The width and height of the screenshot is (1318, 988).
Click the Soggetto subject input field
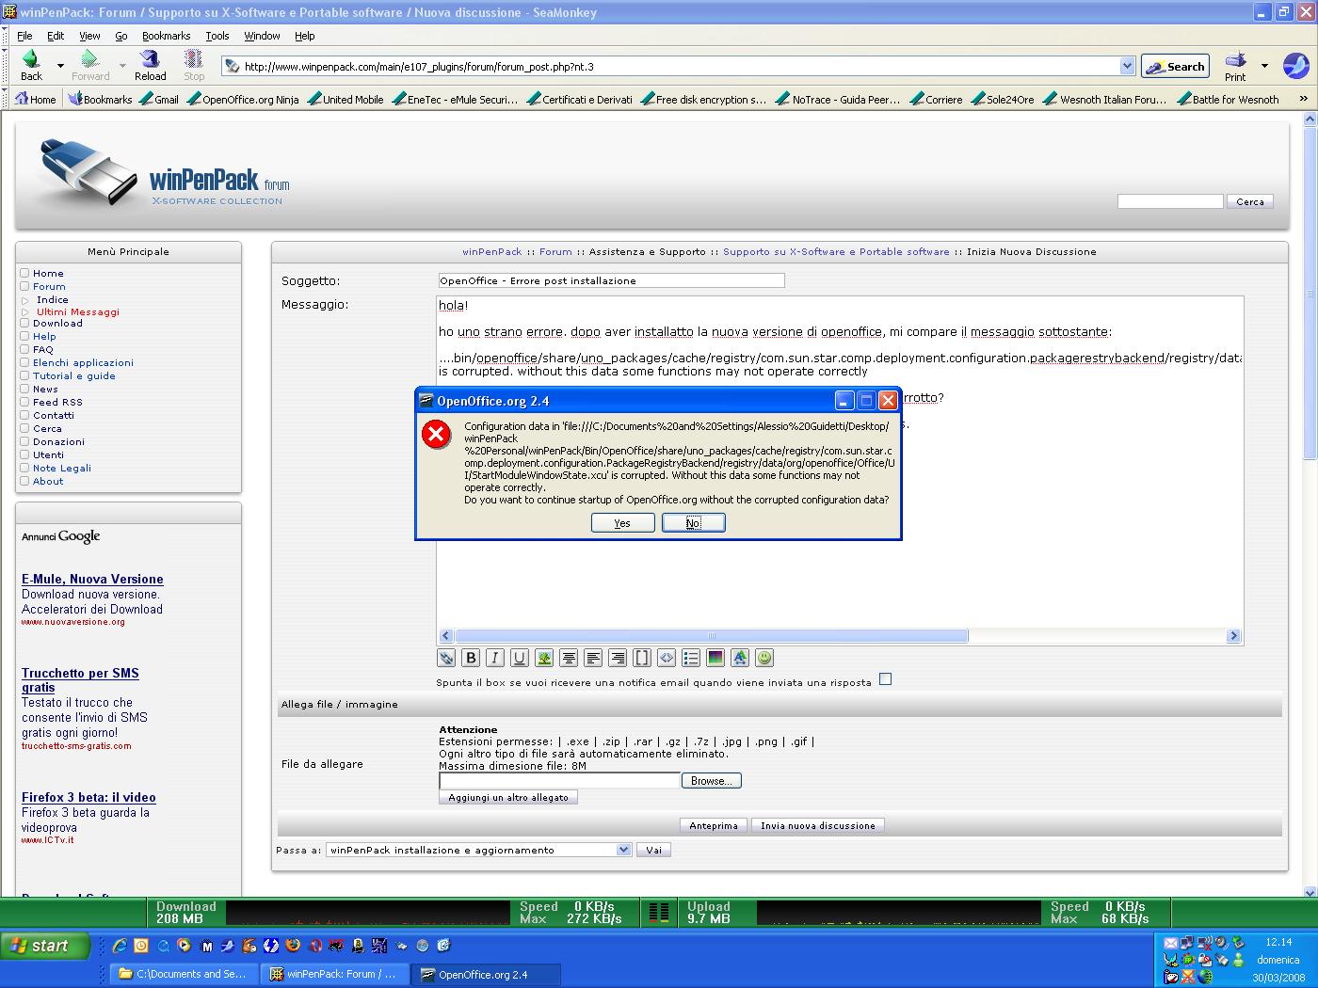point(611,280)
